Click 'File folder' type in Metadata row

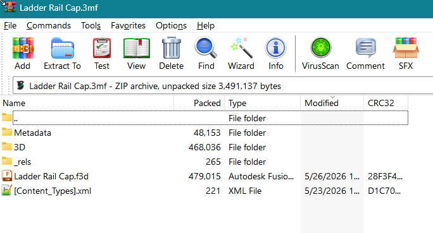coord(247,133)
